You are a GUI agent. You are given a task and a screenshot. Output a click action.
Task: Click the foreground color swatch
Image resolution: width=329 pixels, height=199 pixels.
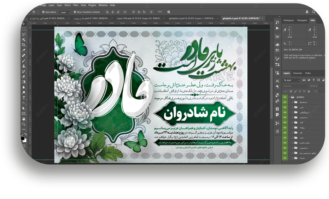click(23, 137)
